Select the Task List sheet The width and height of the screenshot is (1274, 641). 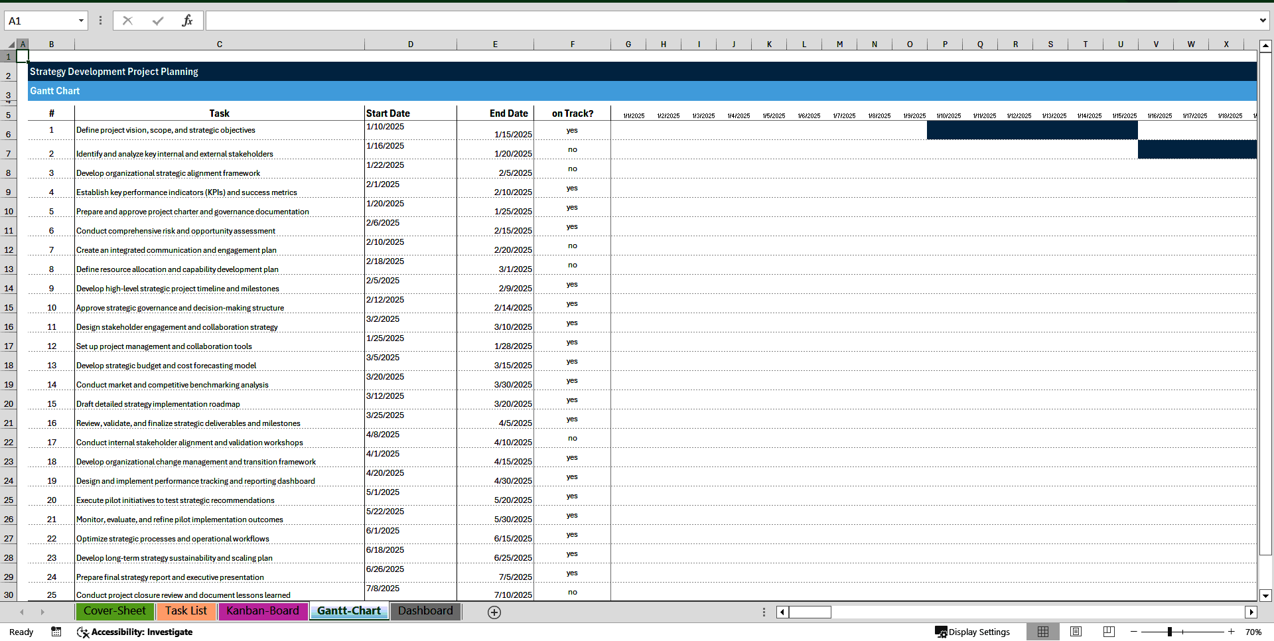[x=186, y=611]
